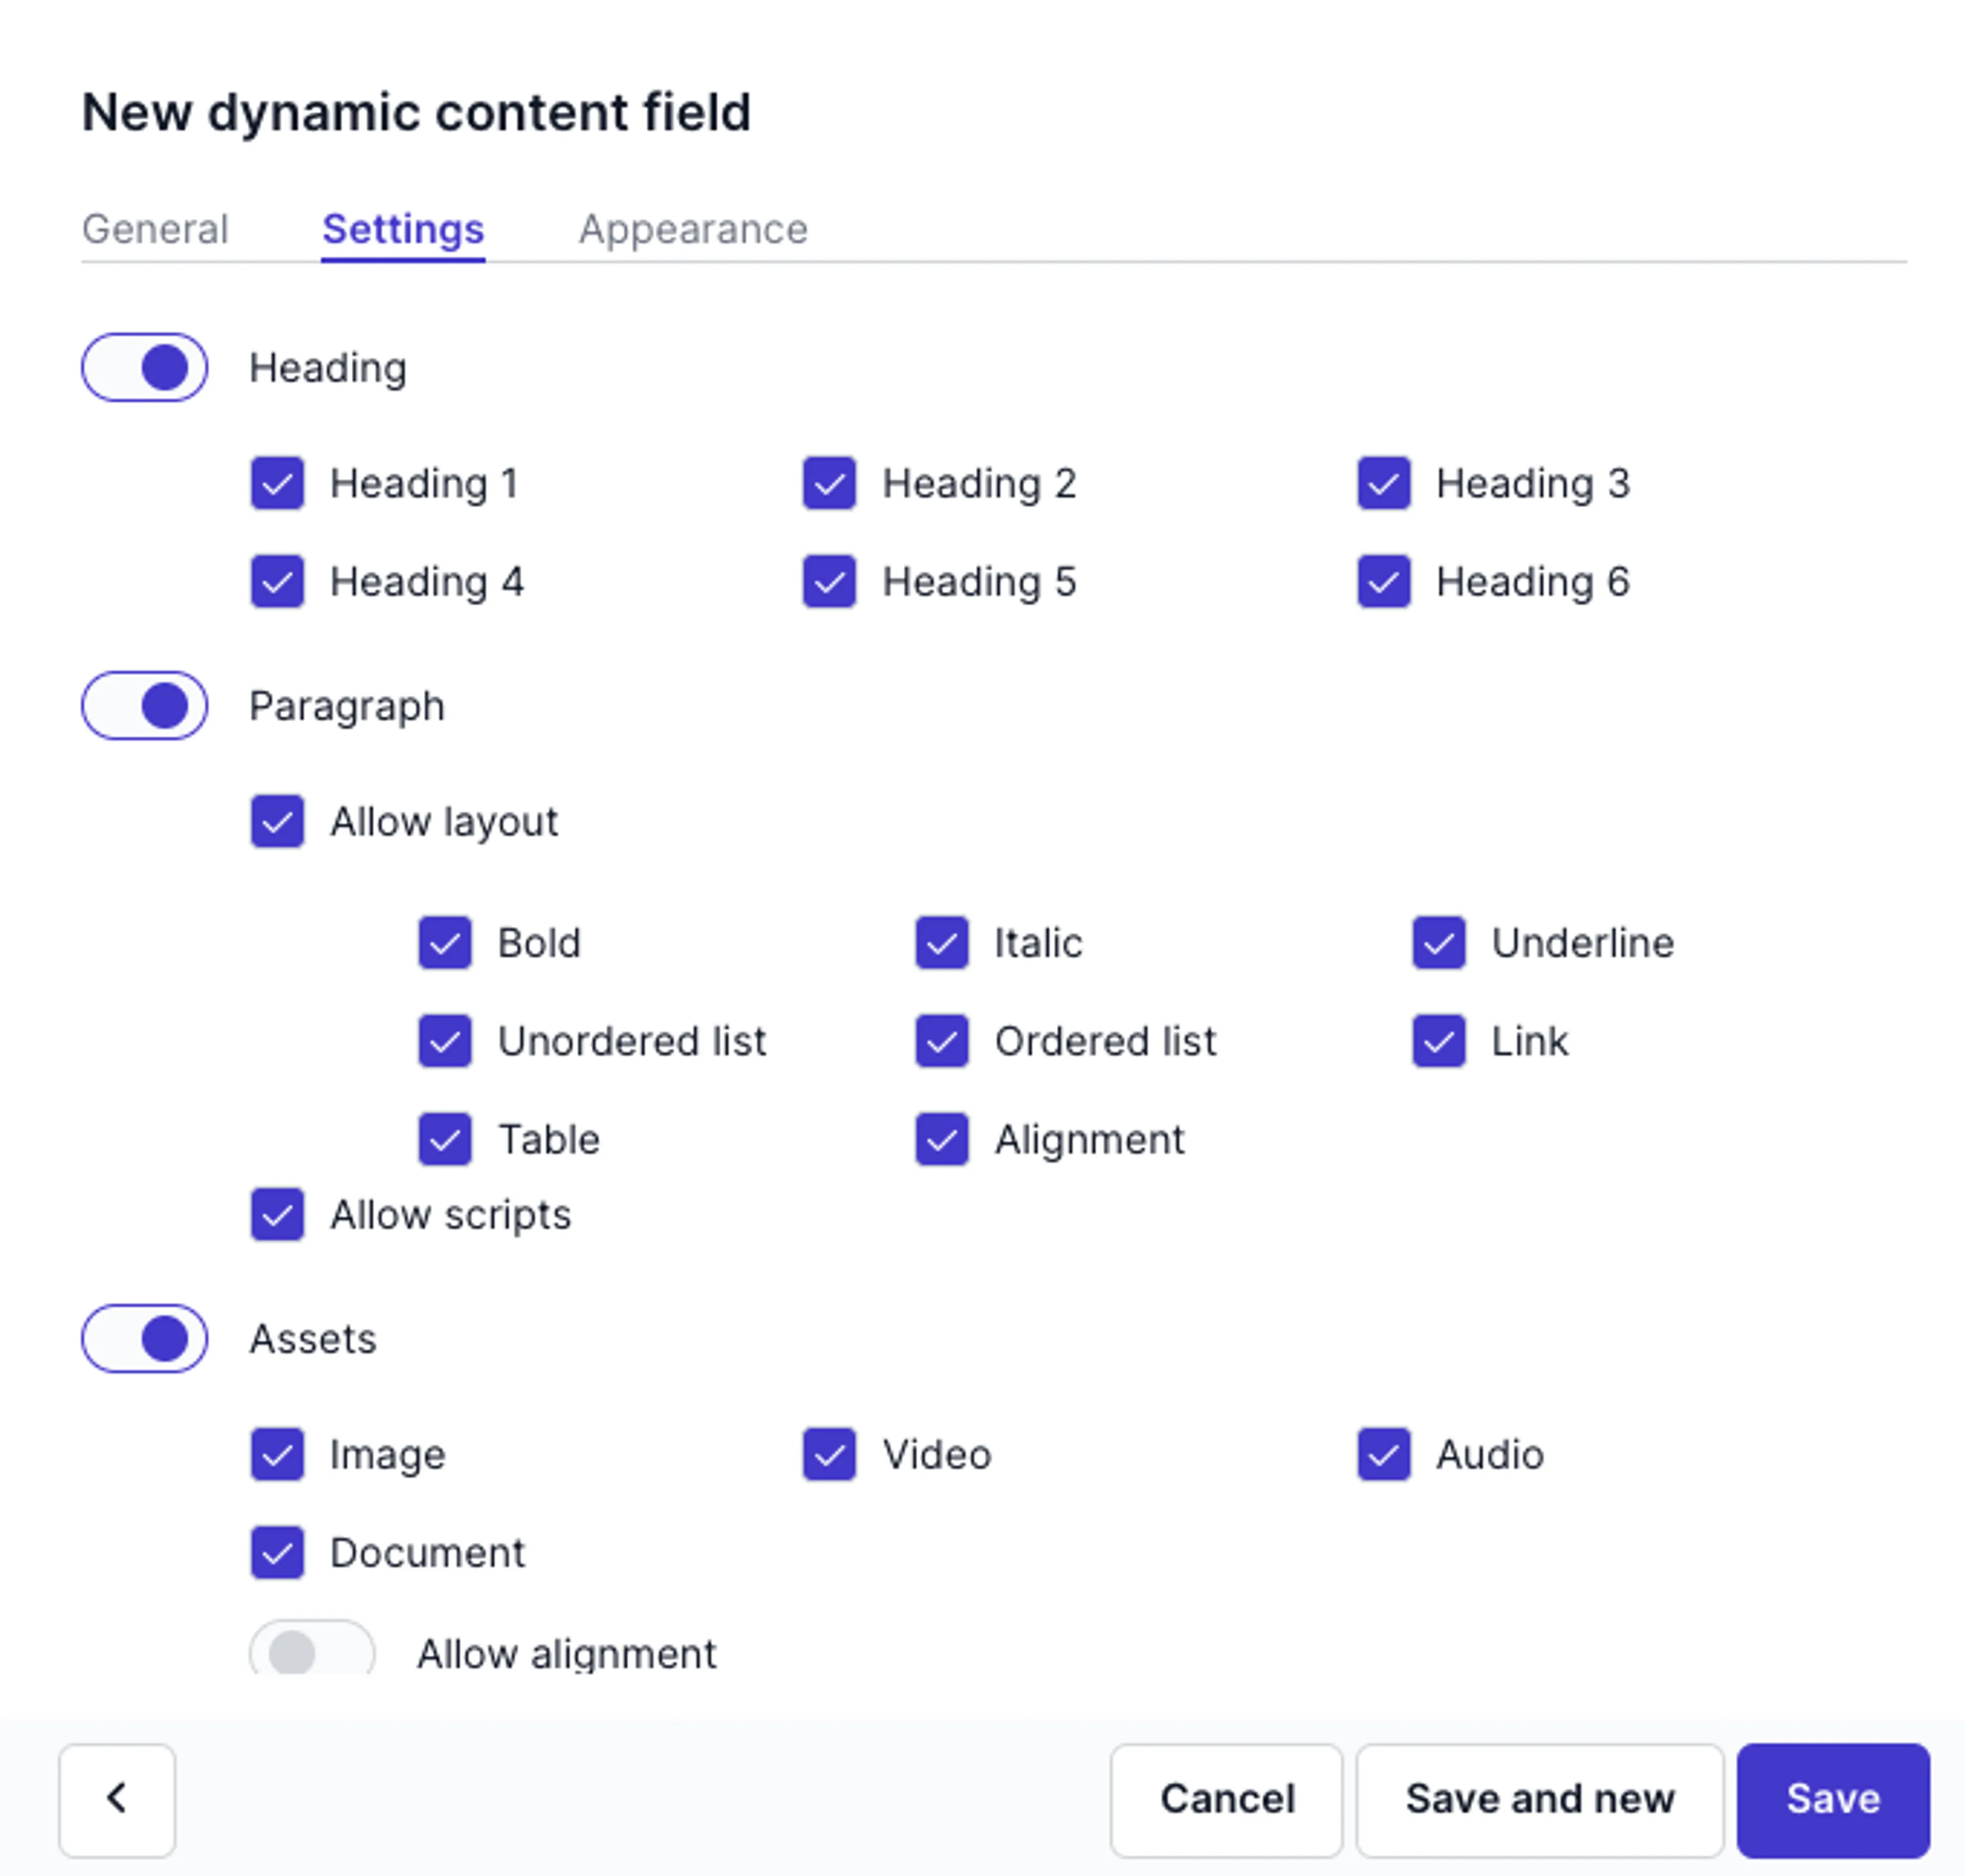Click the Save and new button

[1539, 1798]
